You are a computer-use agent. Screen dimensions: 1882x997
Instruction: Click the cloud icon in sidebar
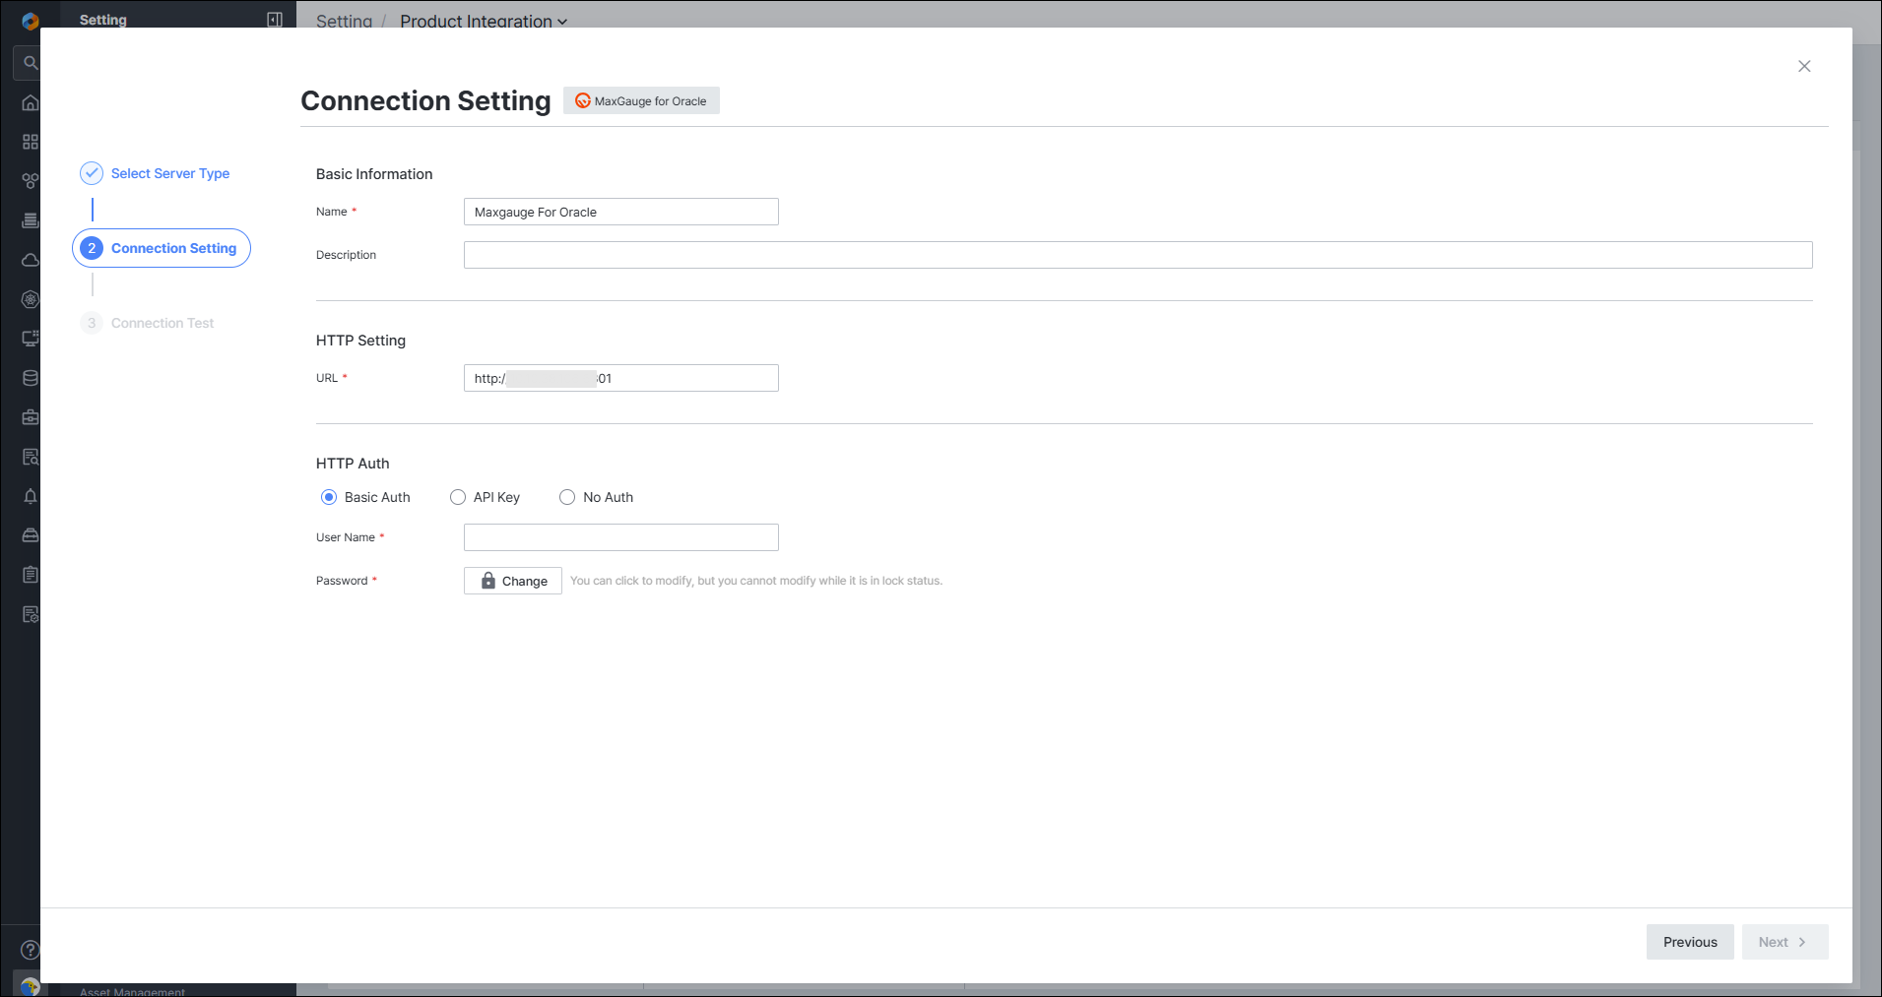coord(31,260)
